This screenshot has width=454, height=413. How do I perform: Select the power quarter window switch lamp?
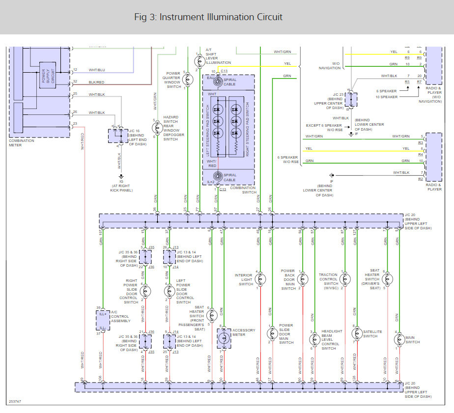click(x=186, y=80)
